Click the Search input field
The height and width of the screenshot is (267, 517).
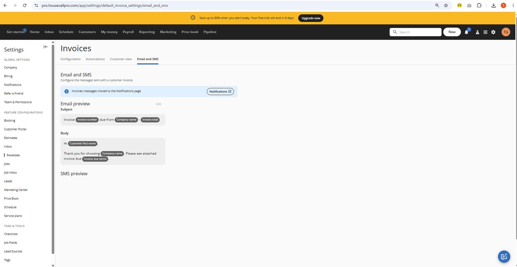pyautogui.click(x=416, y=32)
